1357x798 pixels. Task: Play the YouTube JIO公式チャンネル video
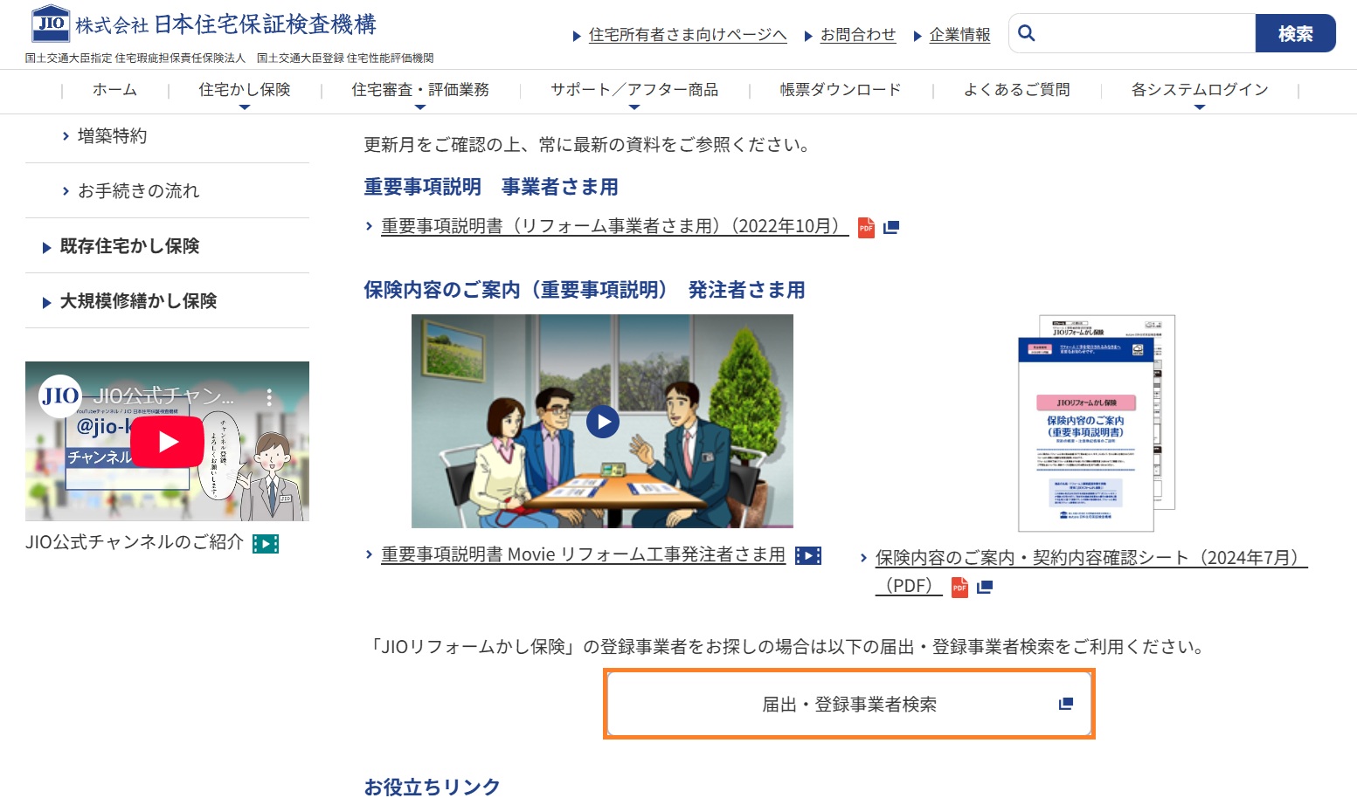click(168, 442)
